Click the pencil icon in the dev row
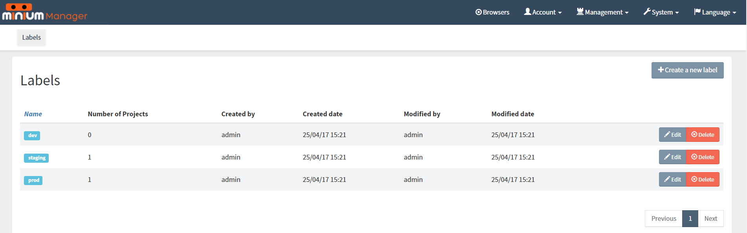Viewport: 747px width, 233px height. (x=667, y=134)
